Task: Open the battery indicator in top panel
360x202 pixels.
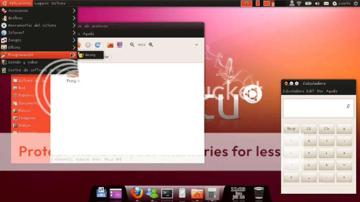Action: (x=308, y=3)
